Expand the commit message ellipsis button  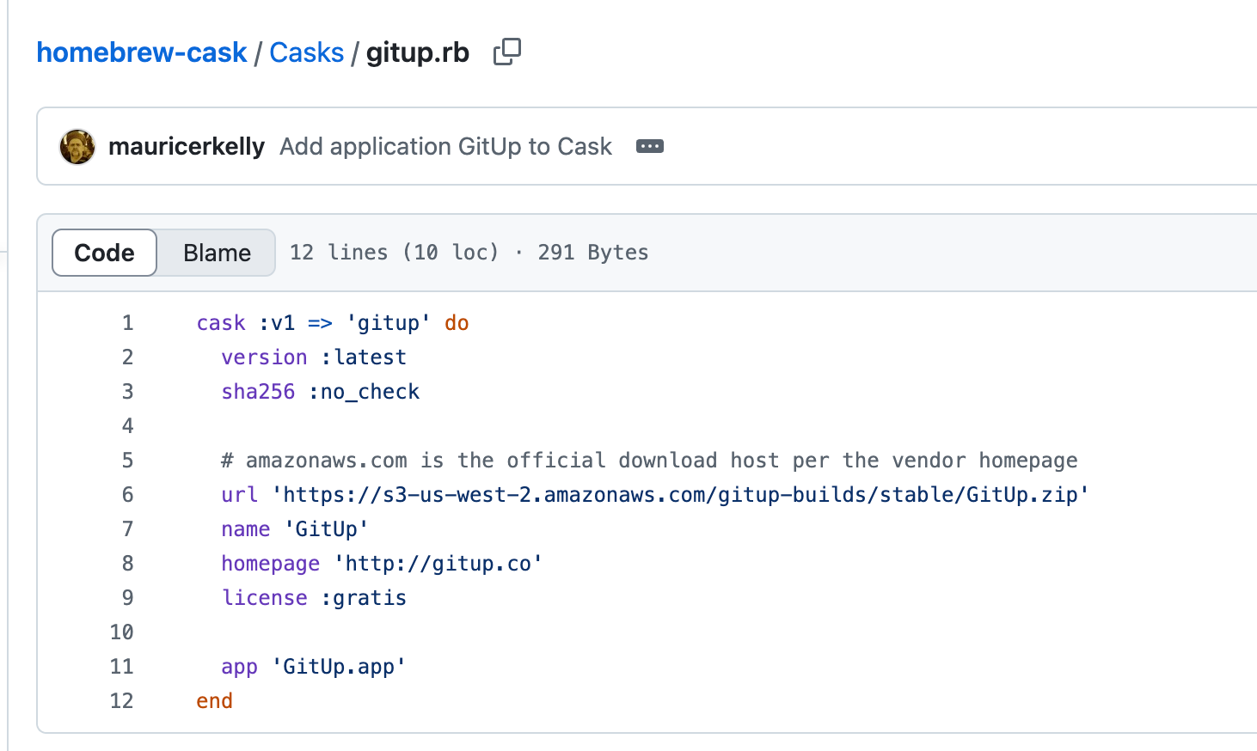649,146
